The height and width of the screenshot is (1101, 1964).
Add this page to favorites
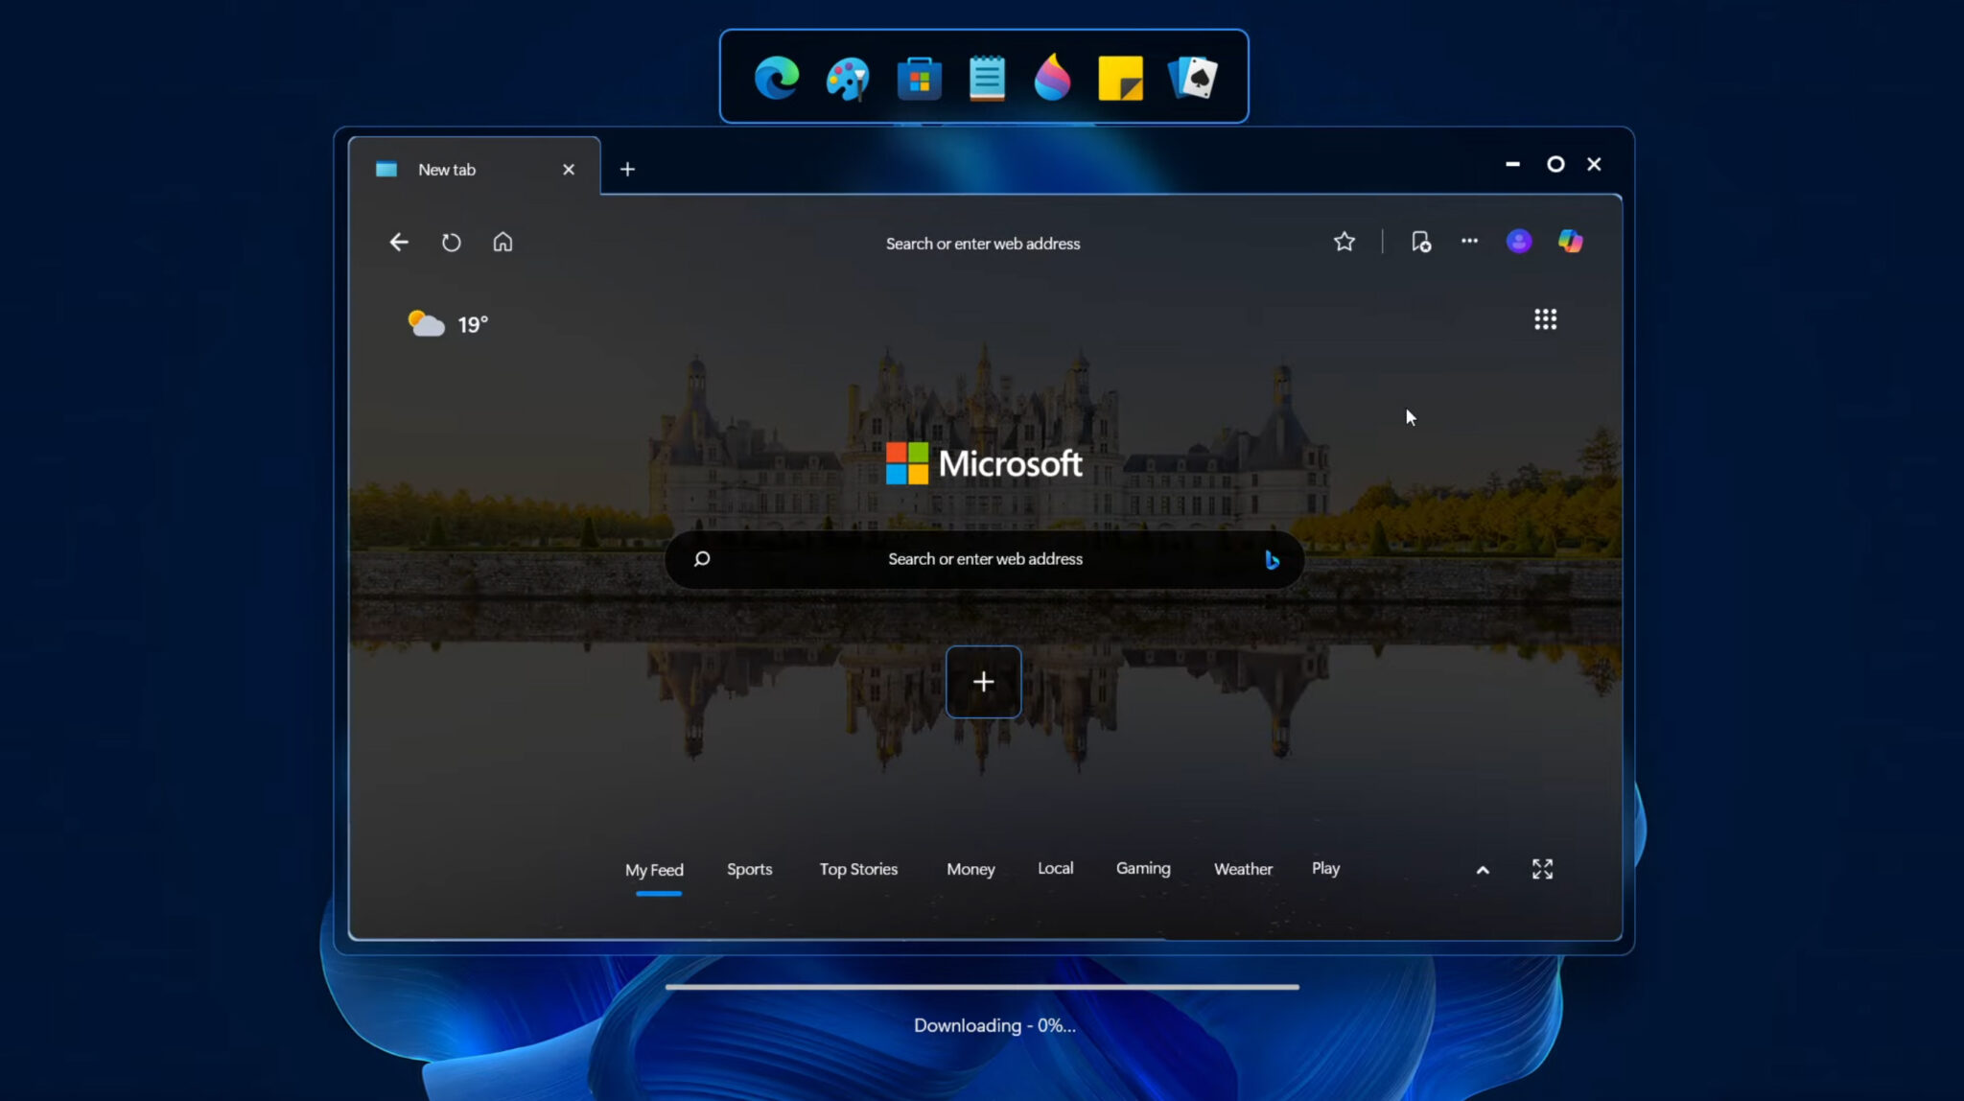1344,242
